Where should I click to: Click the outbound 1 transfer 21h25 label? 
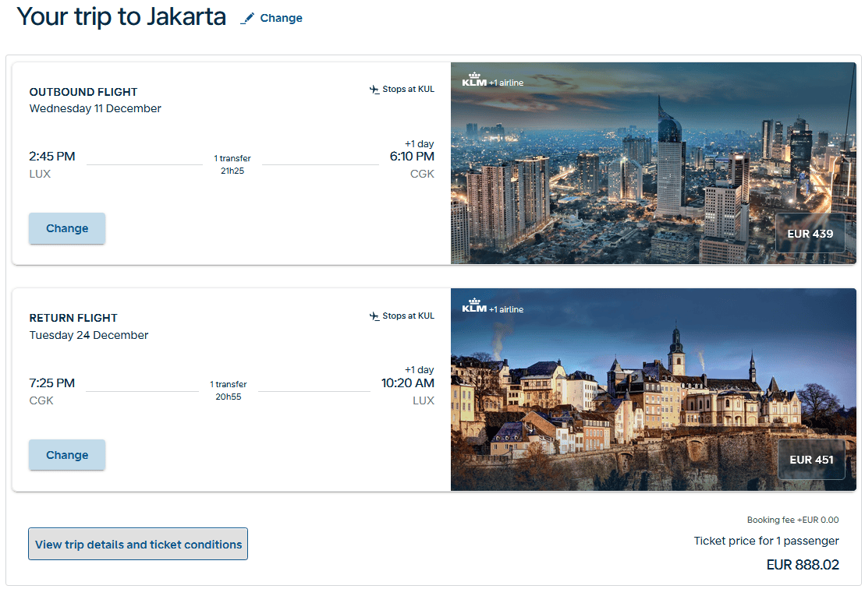coord(232,164)
